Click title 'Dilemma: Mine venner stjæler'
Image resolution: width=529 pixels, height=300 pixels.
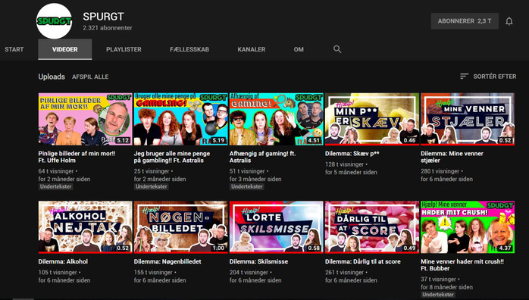[x=452, y=157]
